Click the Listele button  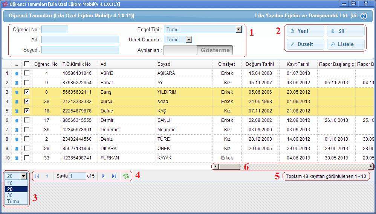346,44
